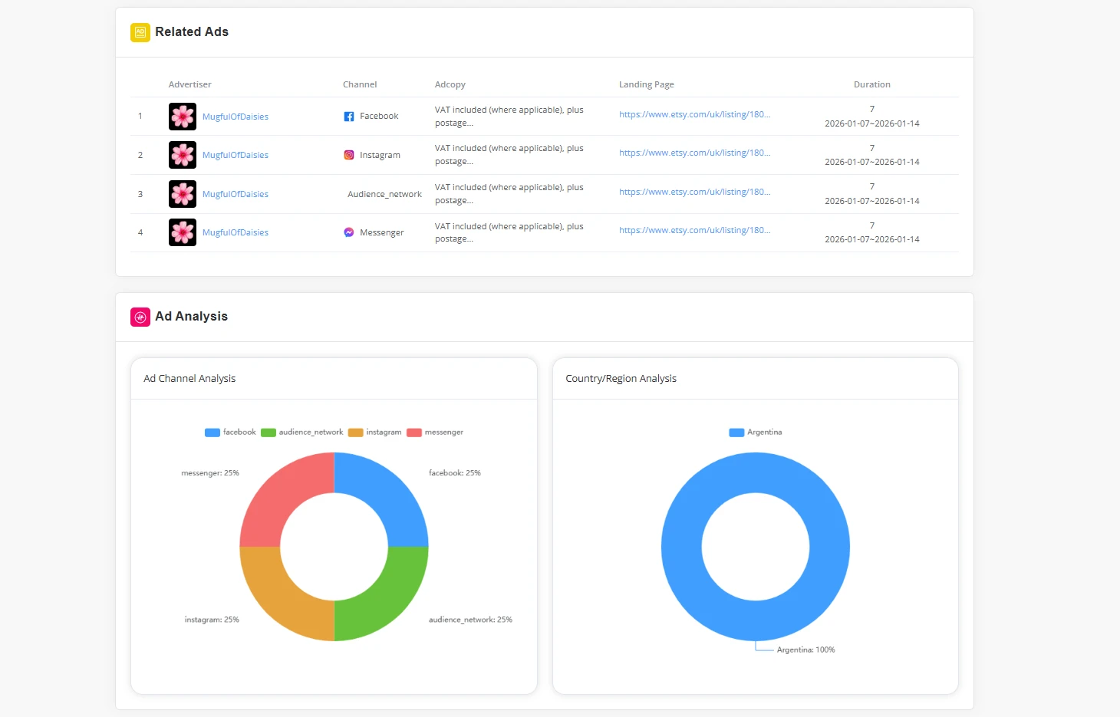Screen dimensions: 1120x717
Task: Click the Facebook channel icon in row 1
Action: [x=349, y=115]
